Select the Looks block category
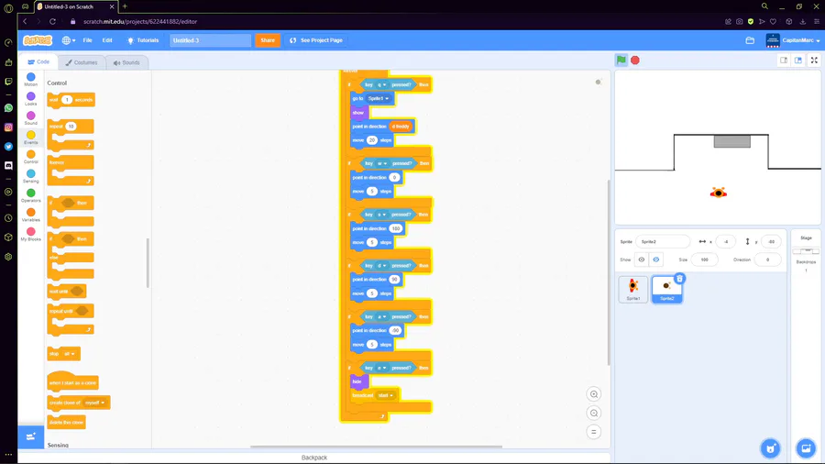 [30, 99]
